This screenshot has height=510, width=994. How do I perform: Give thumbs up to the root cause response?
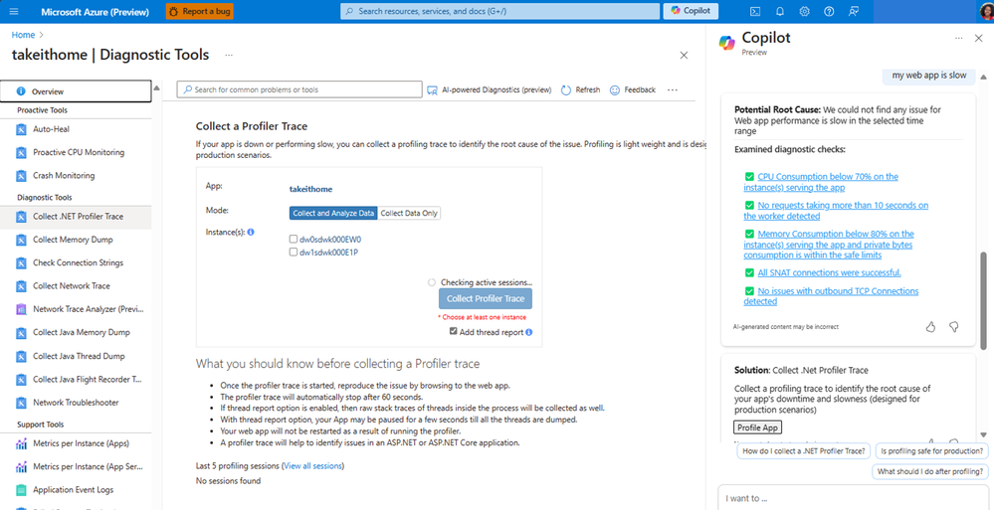click(930, 327)
